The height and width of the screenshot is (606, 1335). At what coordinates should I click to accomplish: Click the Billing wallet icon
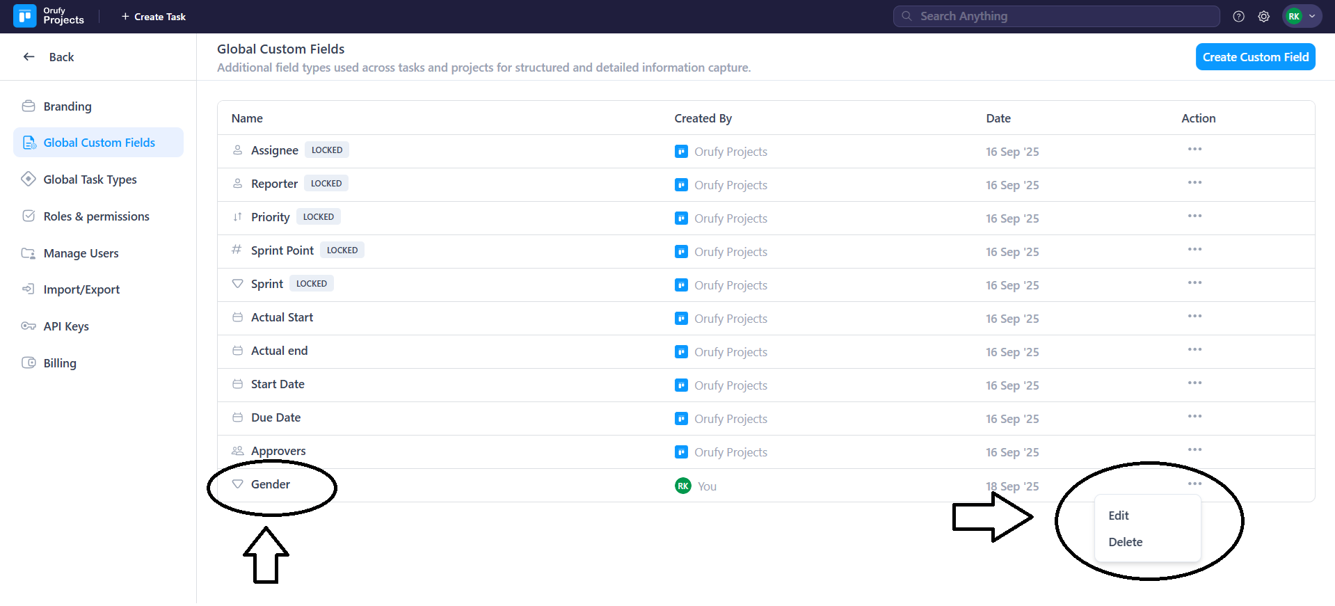tap(29, 363)
